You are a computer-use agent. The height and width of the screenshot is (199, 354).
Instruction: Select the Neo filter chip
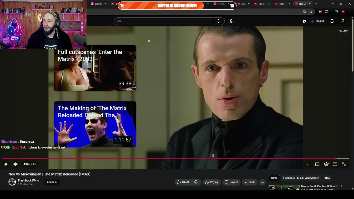pyautogui.click(x=327, y=178)
